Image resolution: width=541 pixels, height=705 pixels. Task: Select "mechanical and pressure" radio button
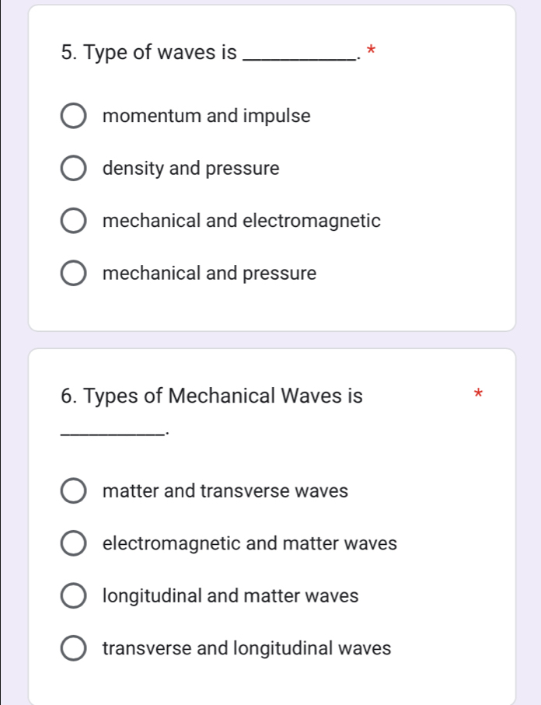pyautogui.click(x=73, y=273)
